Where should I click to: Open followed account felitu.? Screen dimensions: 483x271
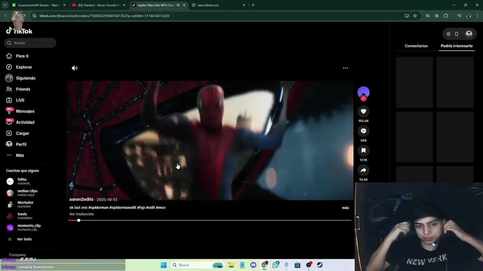click(x=23, y=181)
